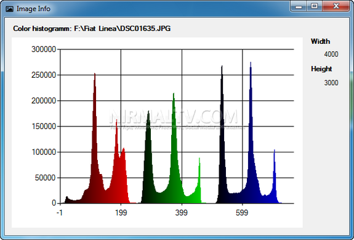Select the width value 4000
The height and width of the screenshot is (240, 354).
click(331, 54)
